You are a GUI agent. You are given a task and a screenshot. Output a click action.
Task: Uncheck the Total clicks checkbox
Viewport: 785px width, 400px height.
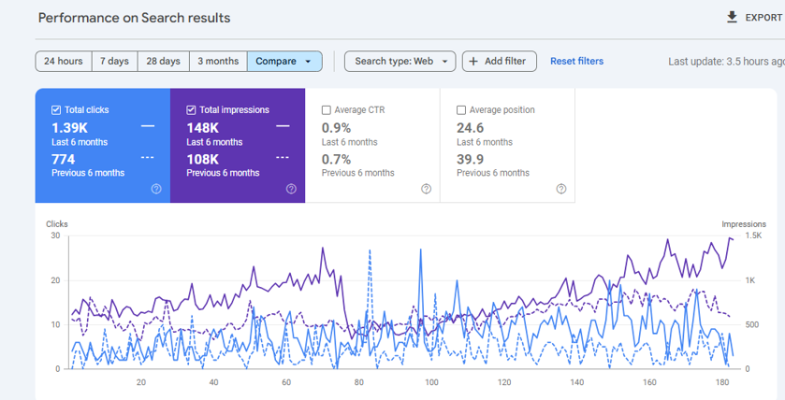56,110
